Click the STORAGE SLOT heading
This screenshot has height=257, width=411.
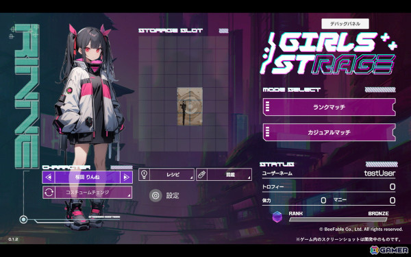click(171, 30)
